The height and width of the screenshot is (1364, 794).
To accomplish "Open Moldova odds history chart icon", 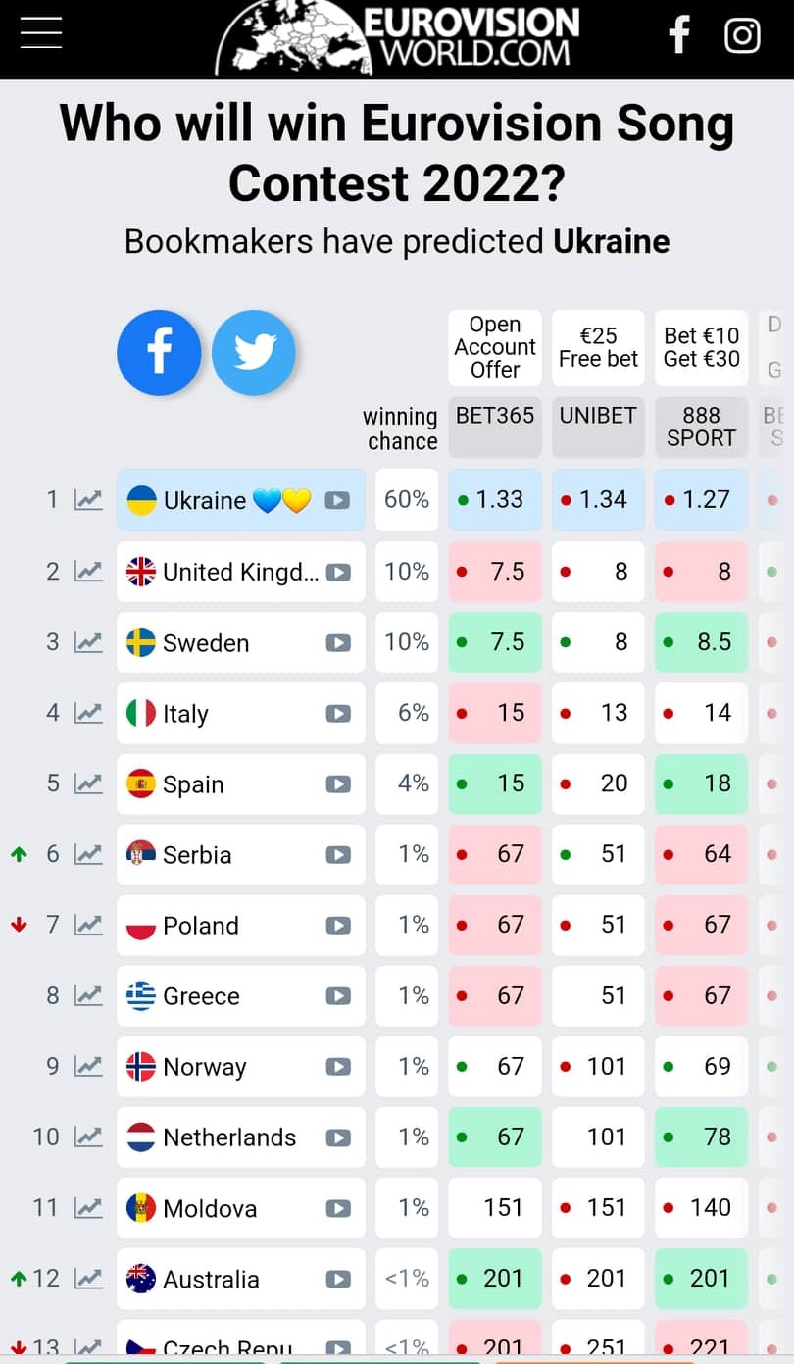I will (88, 1208).
